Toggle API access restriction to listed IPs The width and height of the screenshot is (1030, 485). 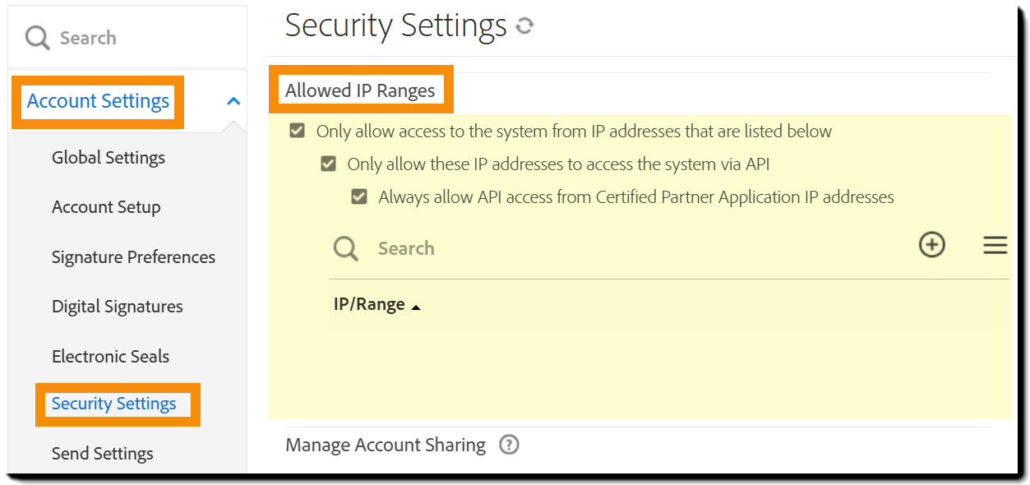(x=327, y=164)
